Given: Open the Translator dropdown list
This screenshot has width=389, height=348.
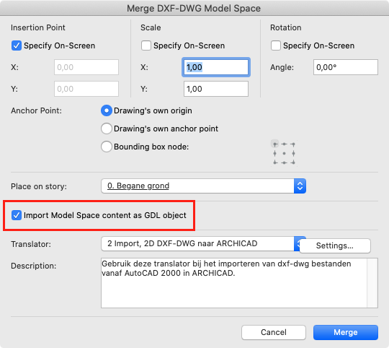Looking at the screenshot, I should pos(200,243).
